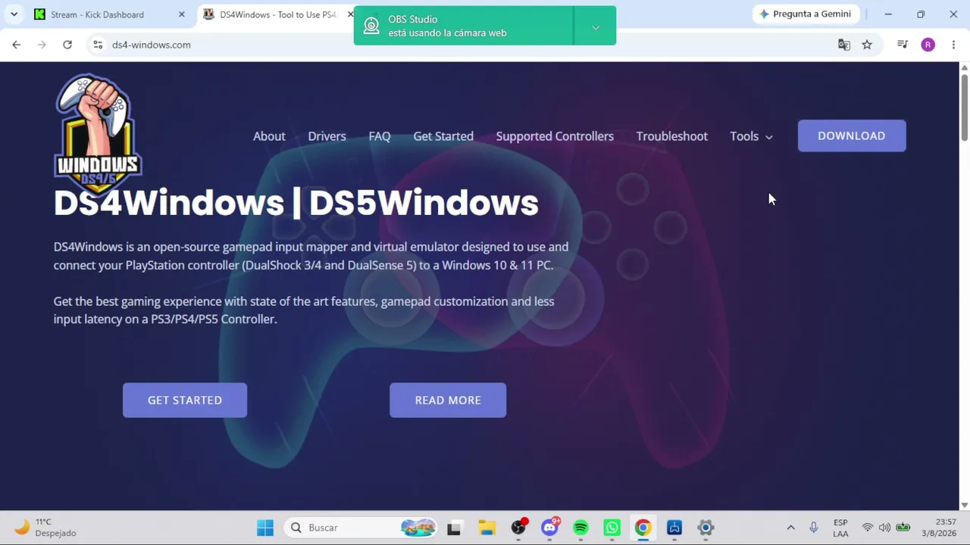Click the page vertical scrollbar

(x=965, y=106)
